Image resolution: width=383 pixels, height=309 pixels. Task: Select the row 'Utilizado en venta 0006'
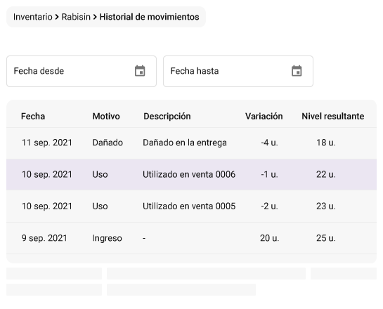(x=191, y=174)
